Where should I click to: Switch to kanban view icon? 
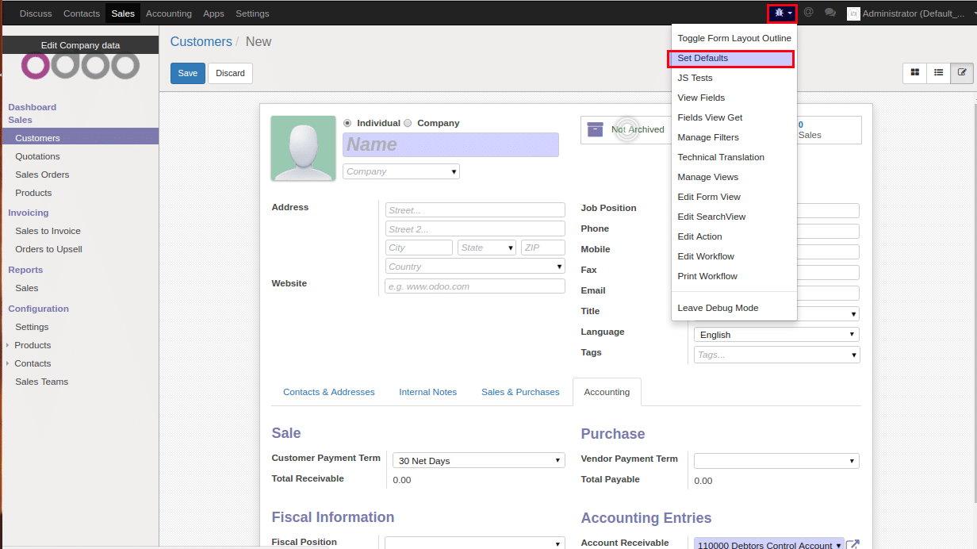coord(915,72)
